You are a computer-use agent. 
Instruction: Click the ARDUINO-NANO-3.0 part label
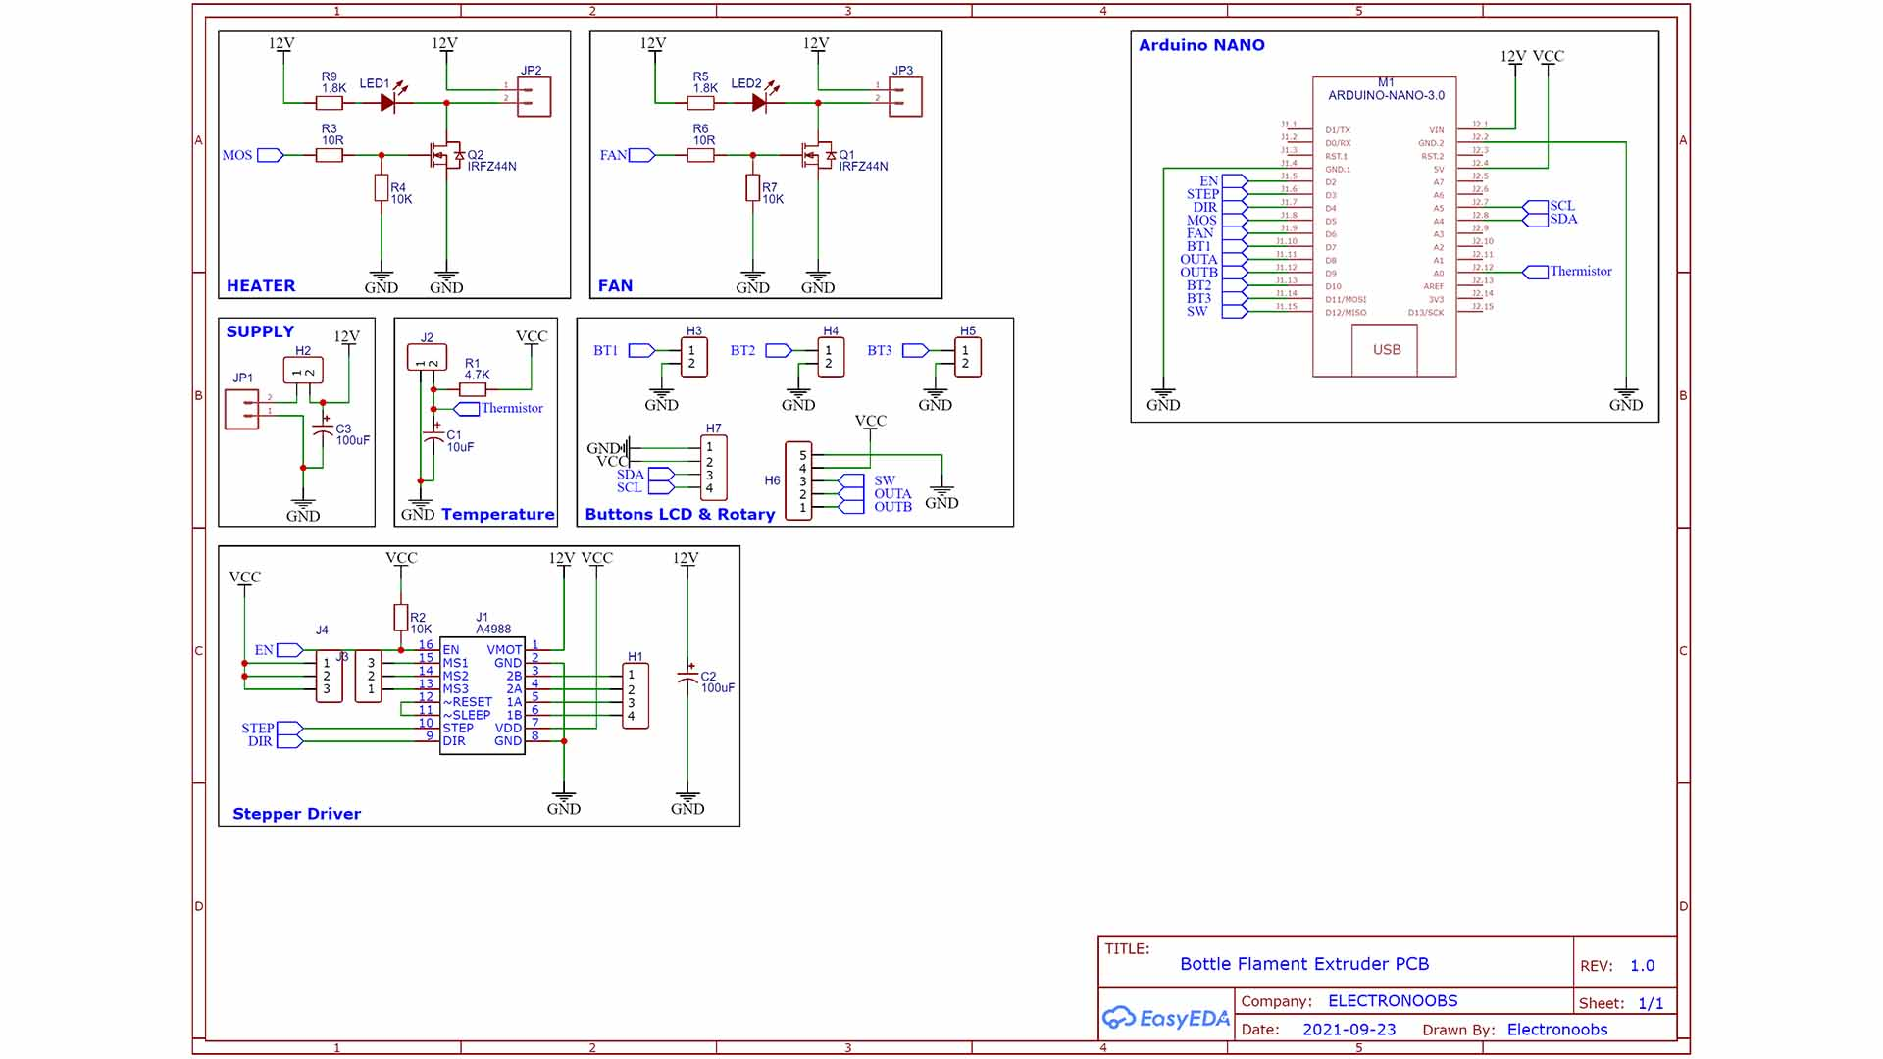pos(1386,96)
